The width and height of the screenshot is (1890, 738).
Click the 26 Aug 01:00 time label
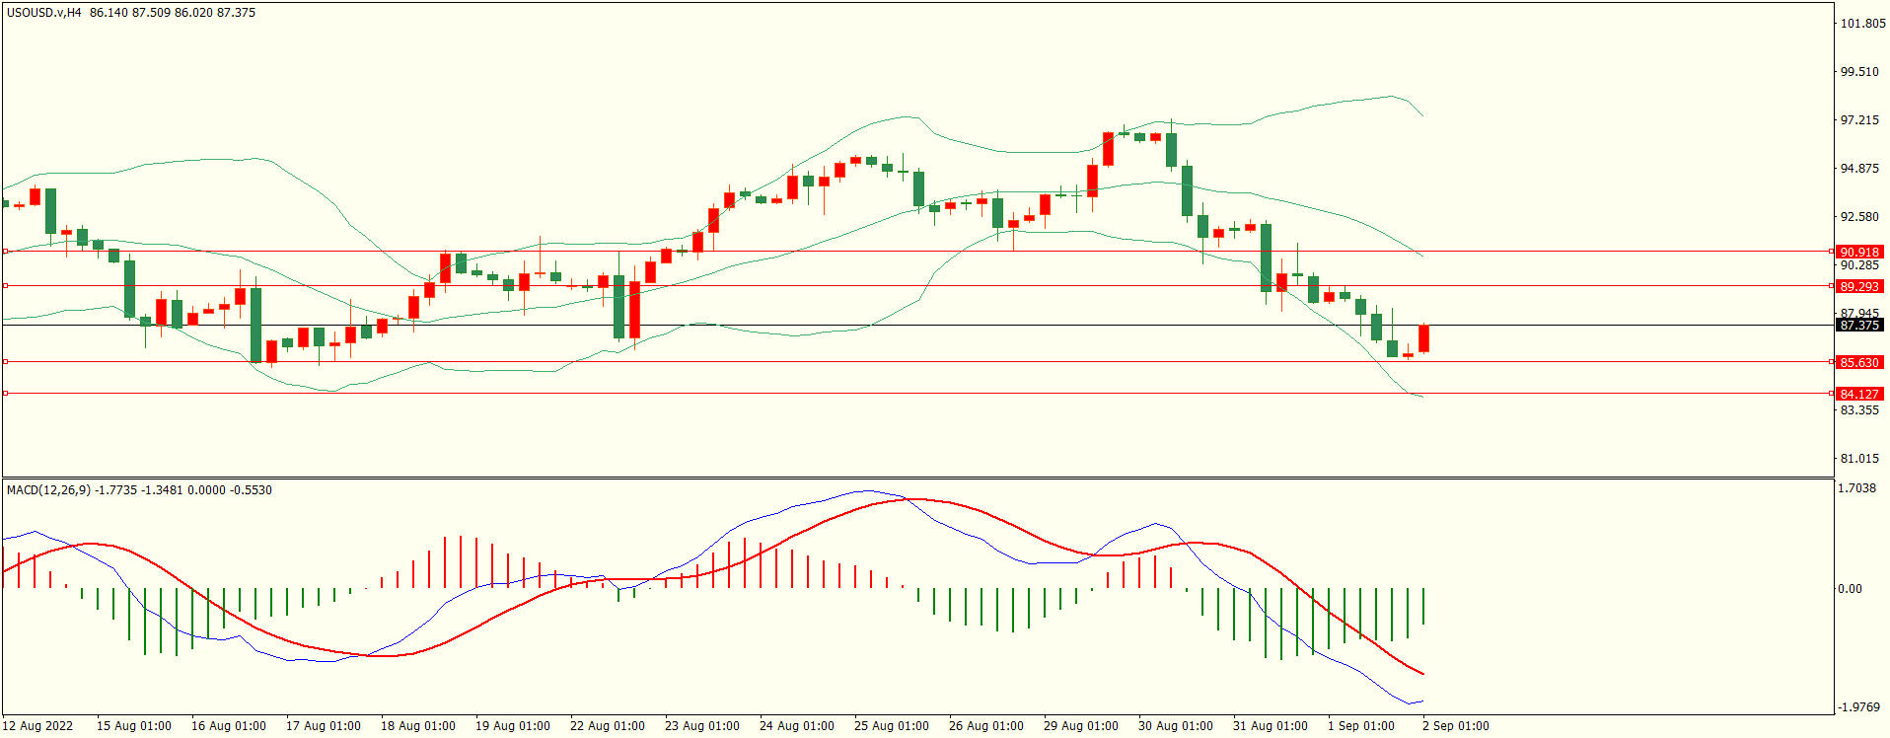986,726
